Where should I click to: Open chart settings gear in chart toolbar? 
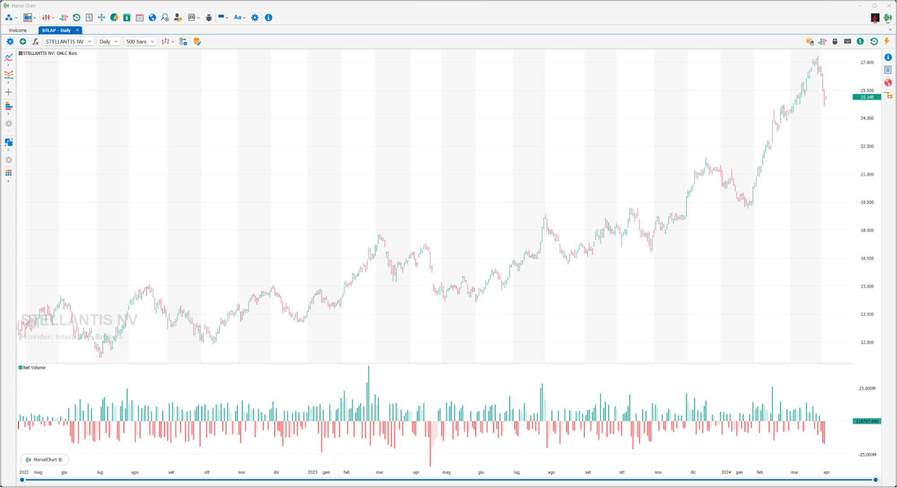(10, 41)
